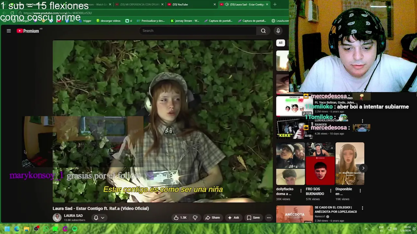Share the Laura Sad video
This screenshot has width=417, height=234.
(212, 218)
